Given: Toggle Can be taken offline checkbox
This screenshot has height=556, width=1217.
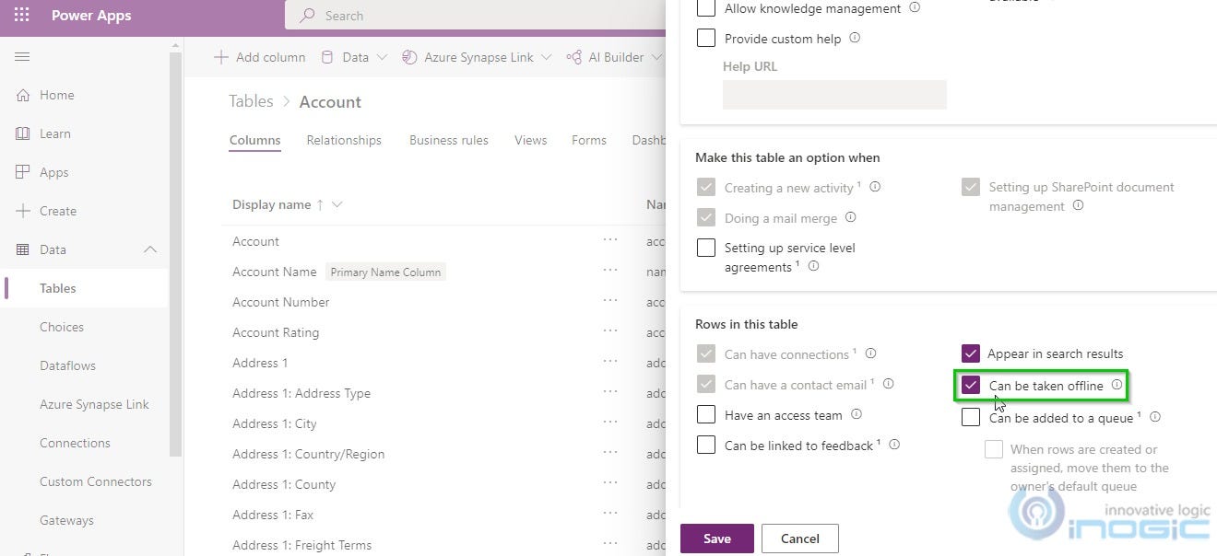Looking at the screenshot, I should [971, 385].
